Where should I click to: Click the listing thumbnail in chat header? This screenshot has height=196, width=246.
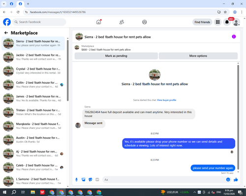79,37
